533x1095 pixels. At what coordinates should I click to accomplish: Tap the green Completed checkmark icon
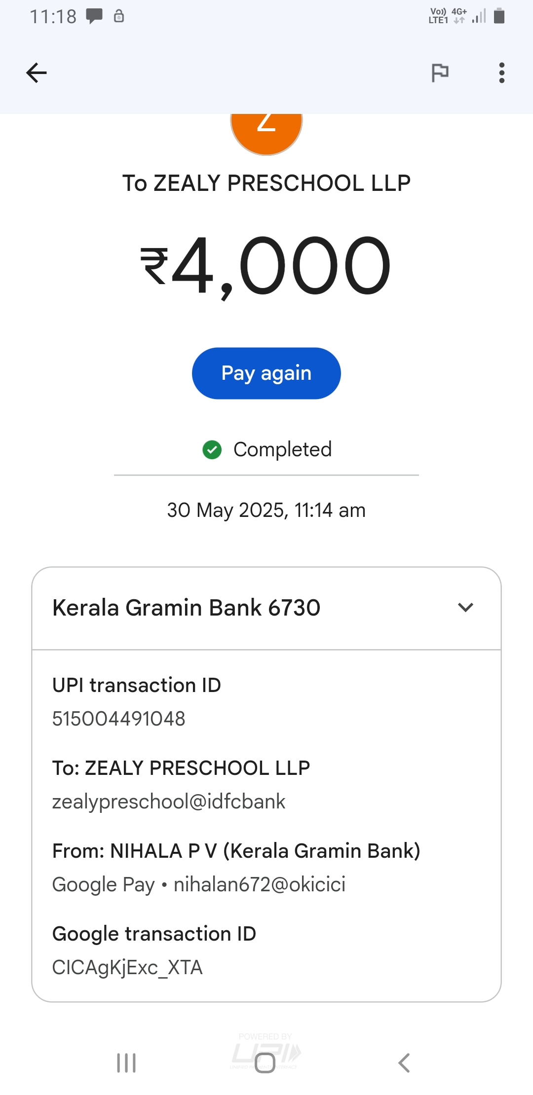(212, 449)
